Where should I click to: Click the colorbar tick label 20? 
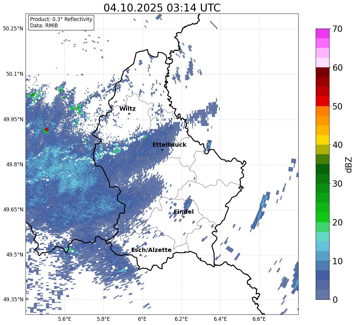point(337,222)
